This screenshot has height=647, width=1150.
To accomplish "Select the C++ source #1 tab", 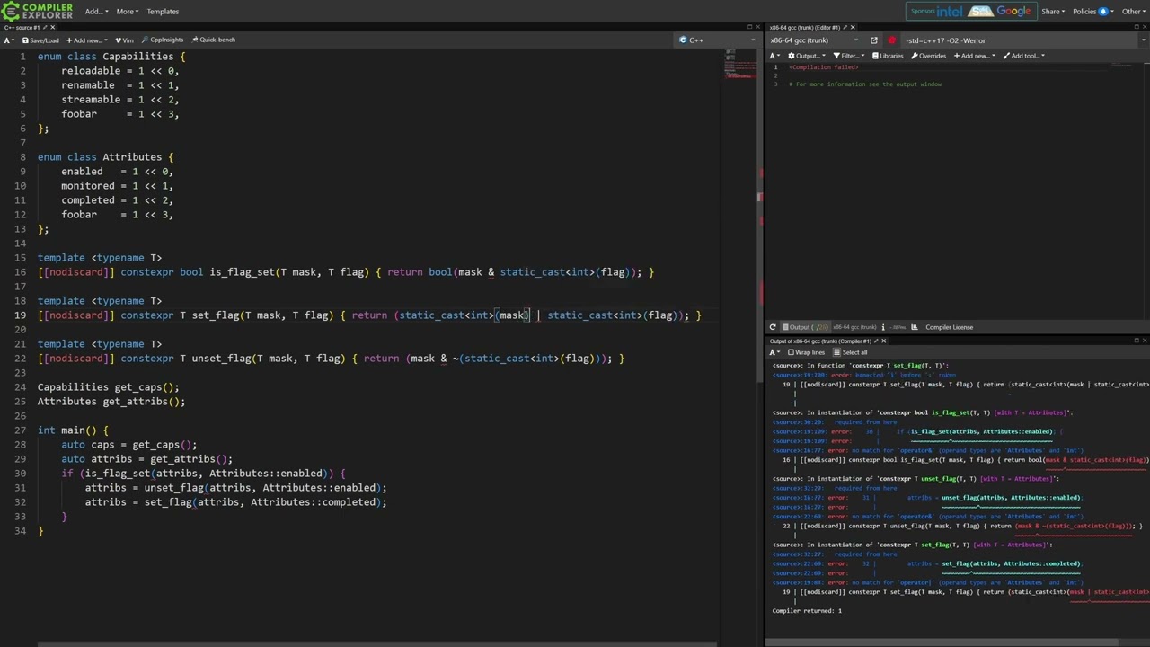I will [x=22, y=27].
